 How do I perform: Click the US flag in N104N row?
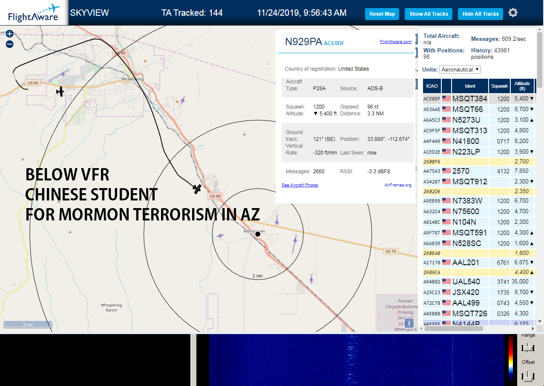tap(446, 222)
